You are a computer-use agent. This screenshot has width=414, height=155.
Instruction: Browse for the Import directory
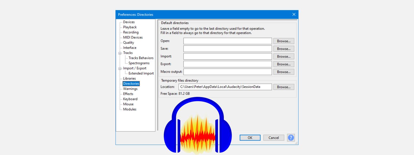coord(284,57)
